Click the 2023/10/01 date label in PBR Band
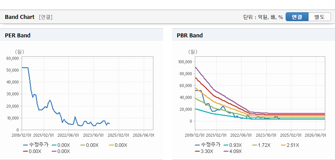This screenshot has height=160, width=335. click(266, 135)
